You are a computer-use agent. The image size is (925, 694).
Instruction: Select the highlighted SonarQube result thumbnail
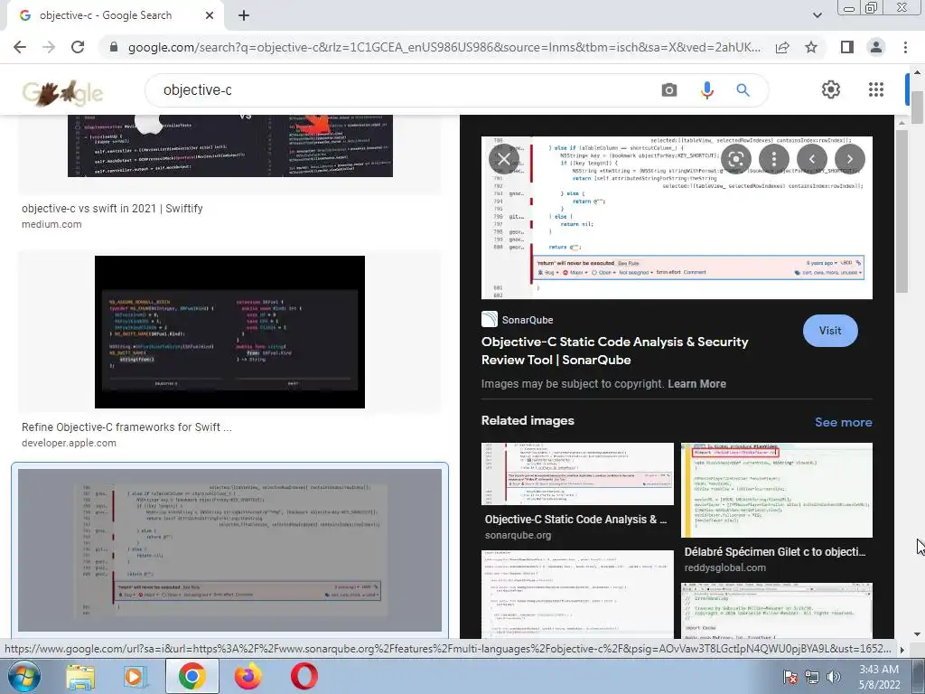229,550
